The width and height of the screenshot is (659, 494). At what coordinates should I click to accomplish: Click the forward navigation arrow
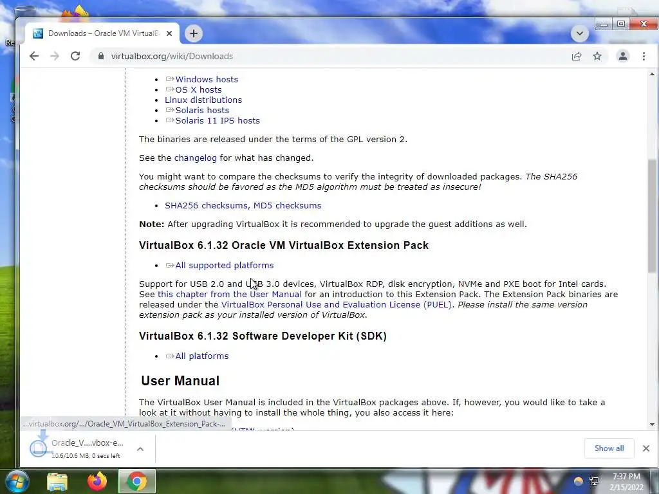55,56
